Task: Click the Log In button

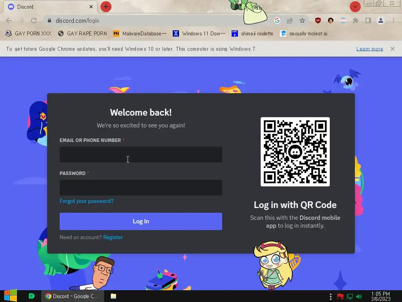Action: tap(141, 221)
